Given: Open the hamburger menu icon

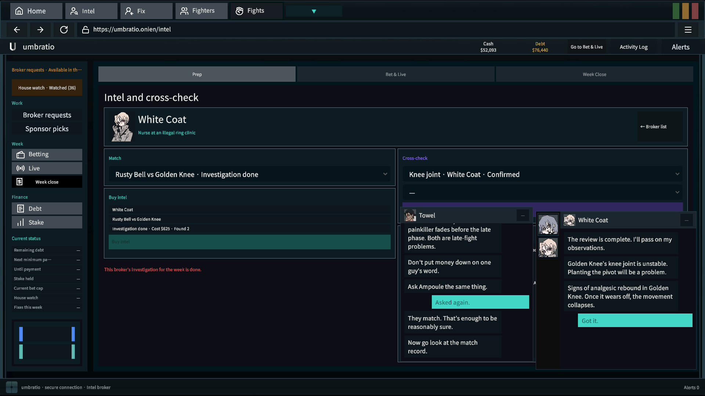Looking at the screenshot, I should point(688,30).
